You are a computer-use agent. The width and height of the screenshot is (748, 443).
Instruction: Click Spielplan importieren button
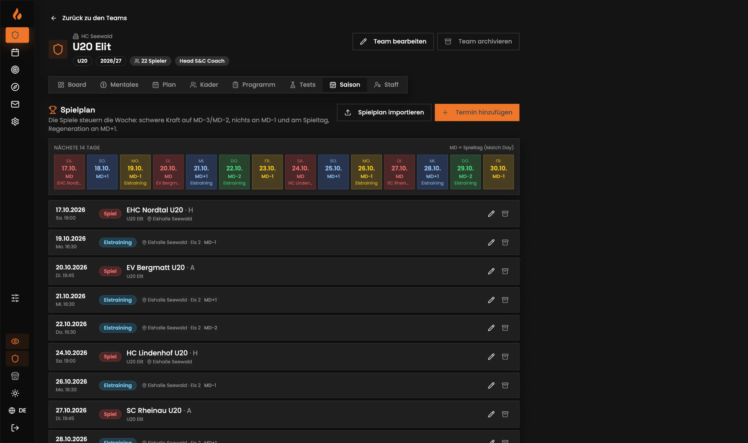pos(384,113)
